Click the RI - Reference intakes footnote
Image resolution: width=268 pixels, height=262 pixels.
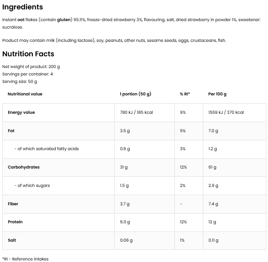click(x=25, y=258)
